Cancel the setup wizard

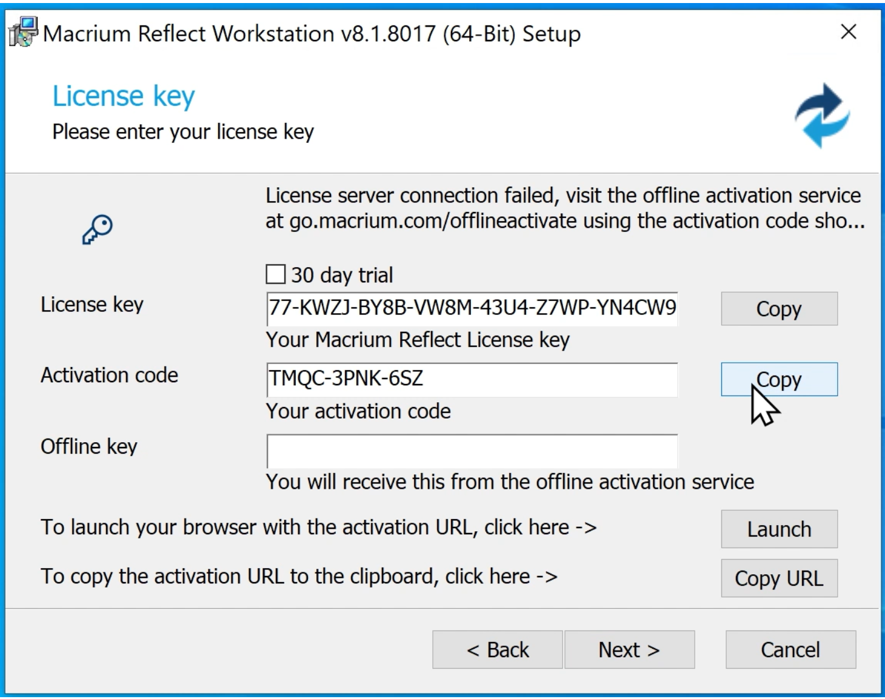click(x=790, y=650)
